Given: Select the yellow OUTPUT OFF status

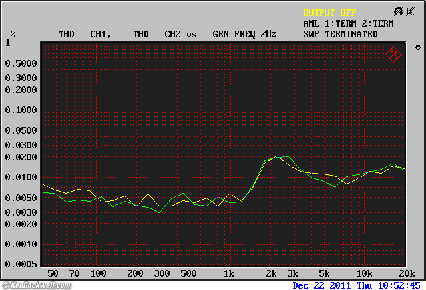Looking at the screenshot, I should pyautogui.click(x=329, y=13).
